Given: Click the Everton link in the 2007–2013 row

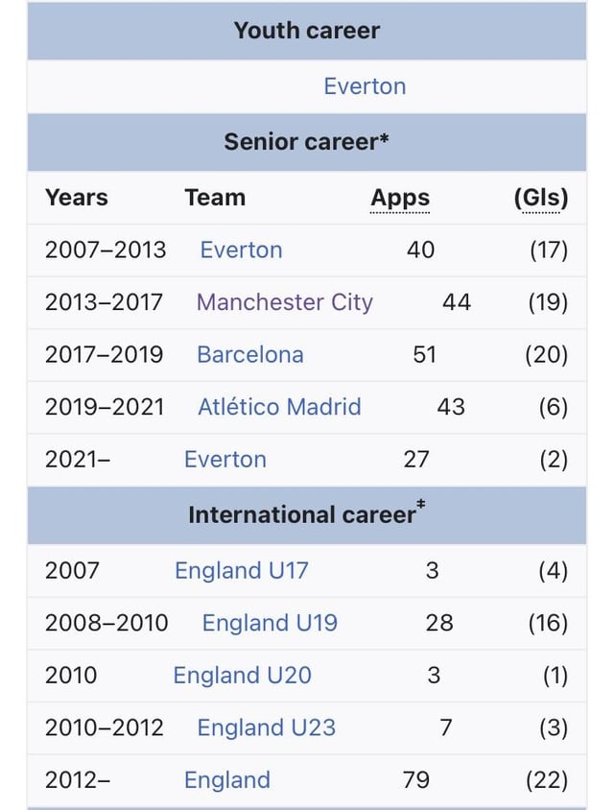Looking at the screenshot, I should point(241,250).
